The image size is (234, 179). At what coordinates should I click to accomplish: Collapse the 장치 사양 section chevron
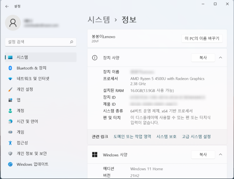221,58
